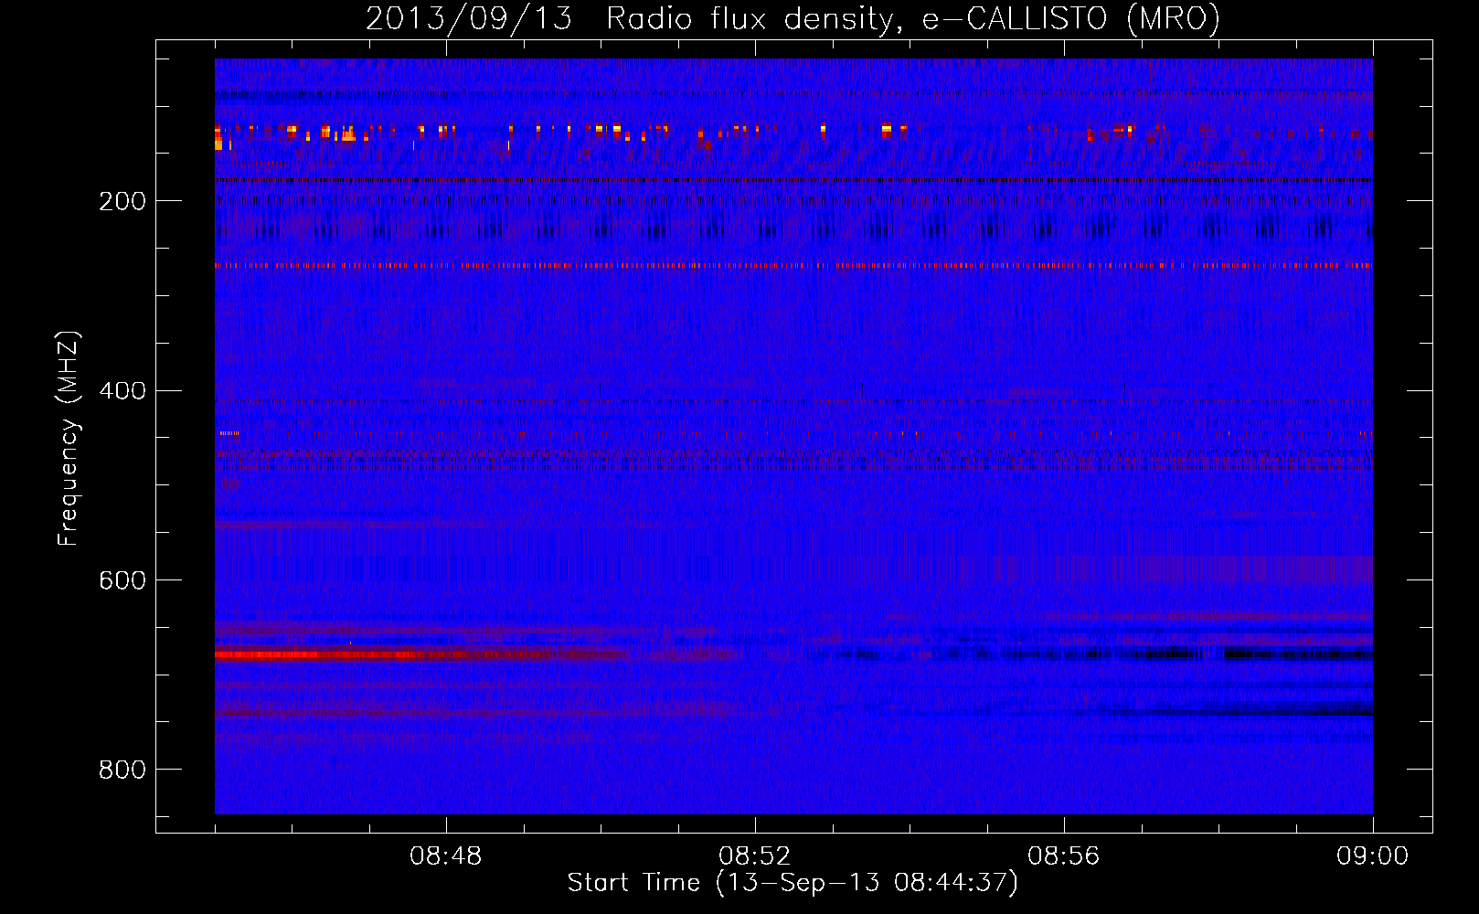Click the '08:52' time tick label
The width and height of the screenshot is (1479, 914).
[x=755, y=856]
